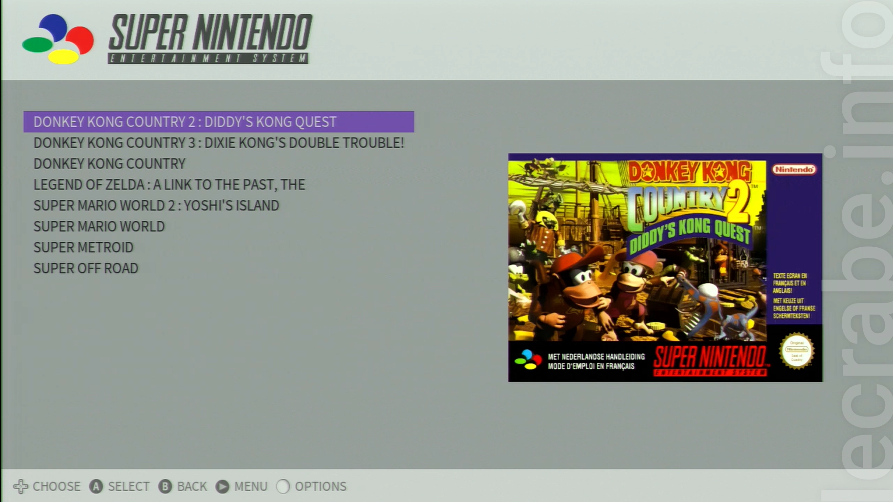Click the D-pad icon next to CHOOSE

[x=20, y=486]
